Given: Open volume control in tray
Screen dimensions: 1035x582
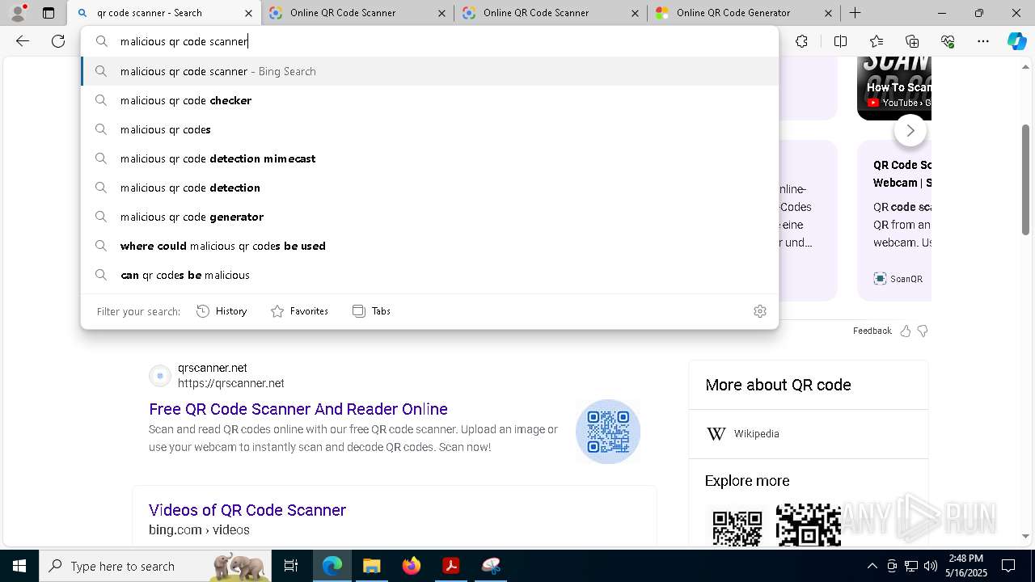Looking at the screenshot, I should pos(931,566).
